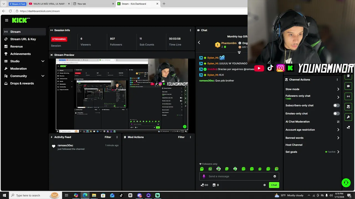Click in the Send a message field
The image size is (355, 199).
click(x=239, y=176)
